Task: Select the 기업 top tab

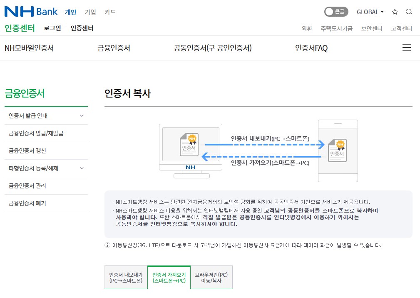Action: click(x=90, y=12)
